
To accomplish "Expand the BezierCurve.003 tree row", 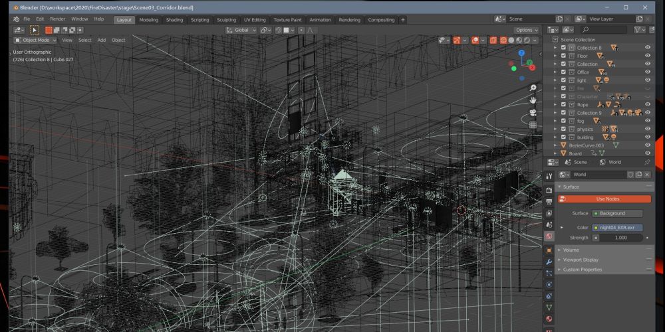I will pos(555,145).
